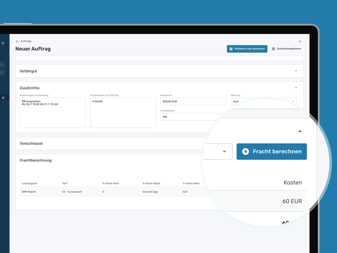Screen dimensions: 337x253
Task: Click the upper search icon in sidebar
Action: coord(2,65)
